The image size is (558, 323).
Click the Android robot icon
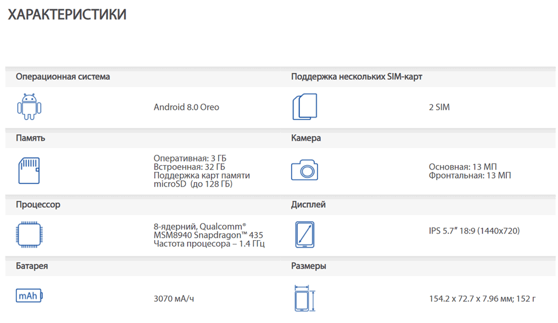pyautogui.click(x=29, y=107)
